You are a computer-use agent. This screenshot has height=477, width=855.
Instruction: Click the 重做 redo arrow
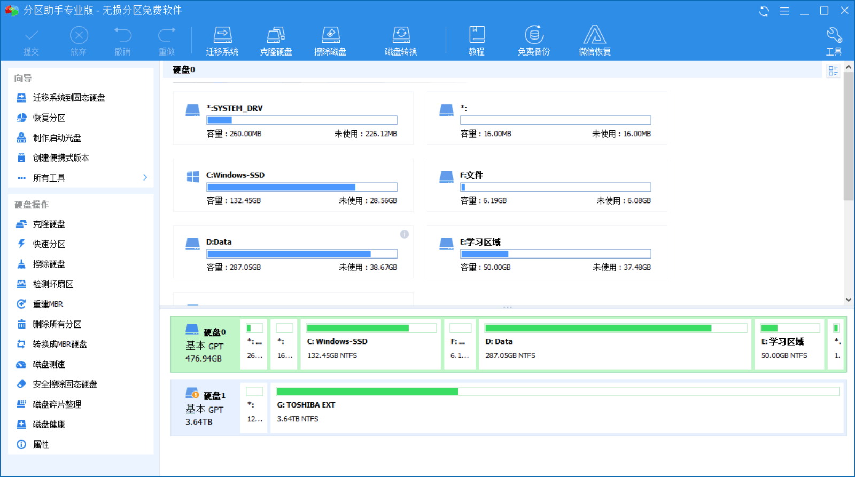tap(167, 41)
